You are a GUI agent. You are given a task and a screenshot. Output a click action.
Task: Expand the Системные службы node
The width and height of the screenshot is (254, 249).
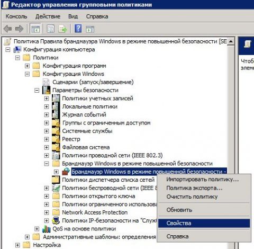[47, 131]
